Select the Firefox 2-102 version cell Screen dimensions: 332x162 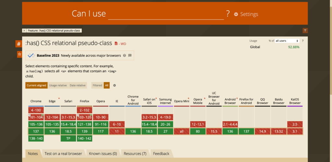coord(85,110)
